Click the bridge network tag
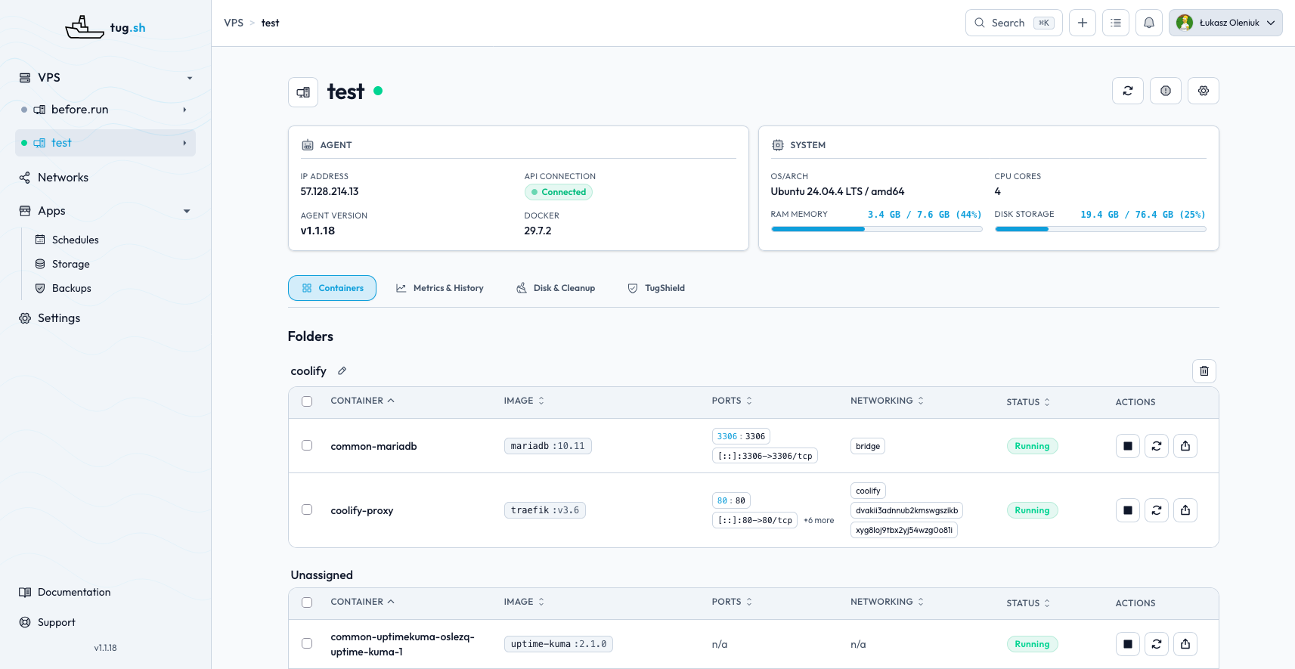Image resolution: width=1295 pixels, height=669 pixels. coord(867,446)
